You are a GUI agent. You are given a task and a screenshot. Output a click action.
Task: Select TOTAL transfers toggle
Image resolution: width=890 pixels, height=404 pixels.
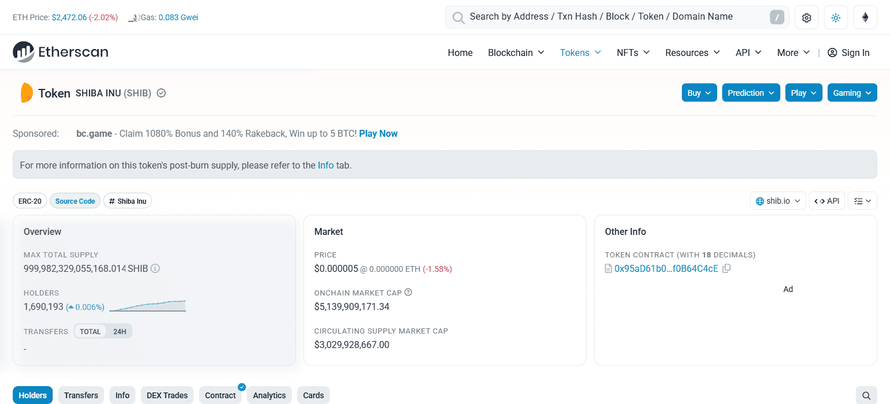(x=90, y=331)
